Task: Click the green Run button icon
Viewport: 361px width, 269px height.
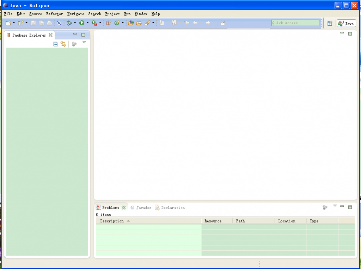Action: [82, 23]
